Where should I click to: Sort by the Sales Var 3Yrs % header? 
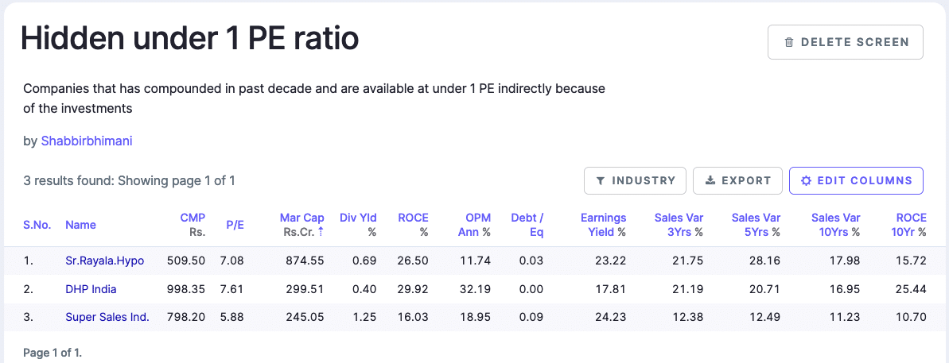(x=679, y=225)
